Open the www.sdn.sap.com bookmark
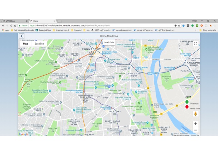The width and height of the screenshot is (218, 155). click(122, 30)
